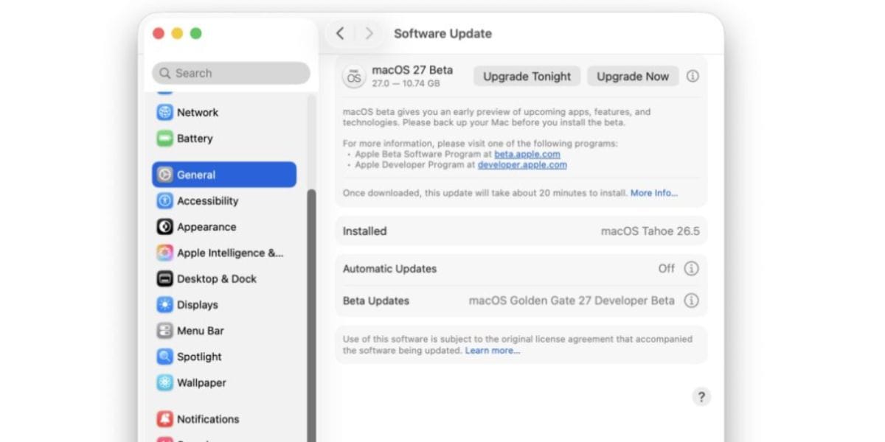The width and height of the screenshot is (885, 442).
Task: Open the Notifications icon
Action: click(x=164, y=419)
